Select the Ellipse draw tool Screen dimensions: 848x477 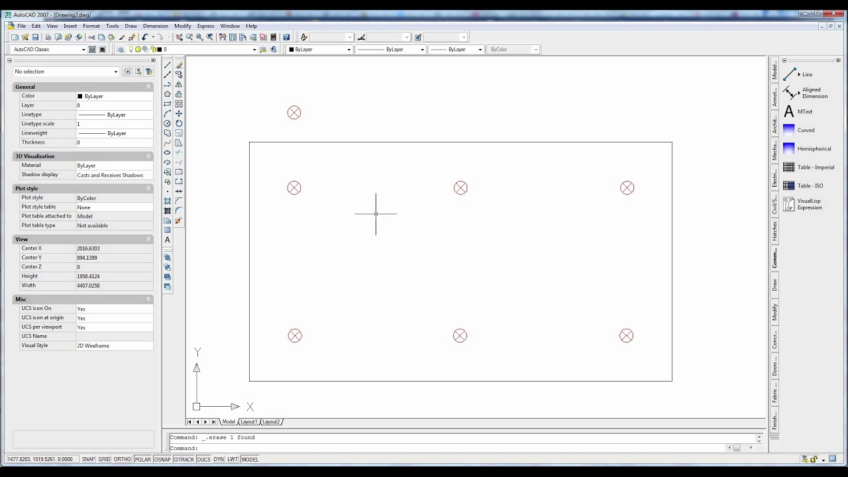pyautogui.click(x=168, y=152)
